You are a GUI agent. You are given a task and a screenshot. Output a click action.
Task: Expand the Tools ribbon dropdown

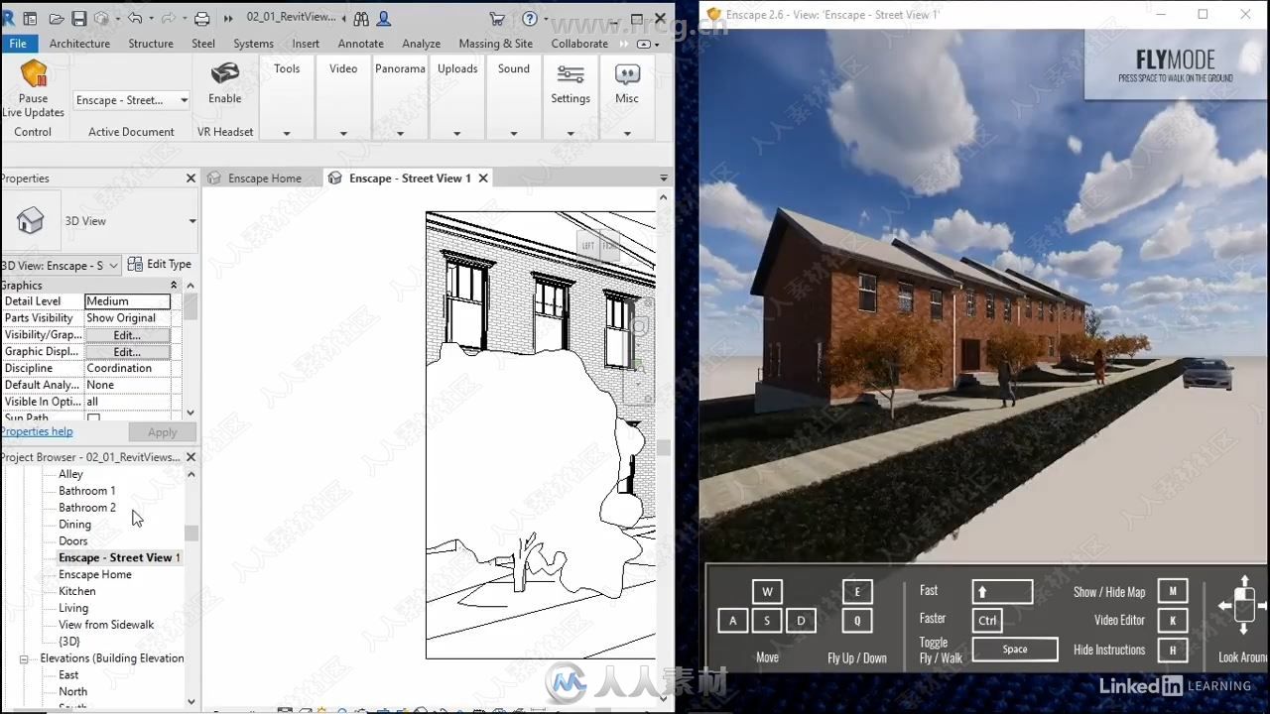[x=287, y=133]
